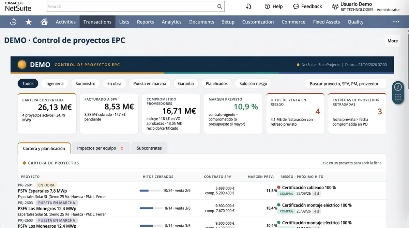The width and height of the screenshot is (409, 228).
Task: Click the user role icon beside Usuario Demo
Action: pos(335,6)
